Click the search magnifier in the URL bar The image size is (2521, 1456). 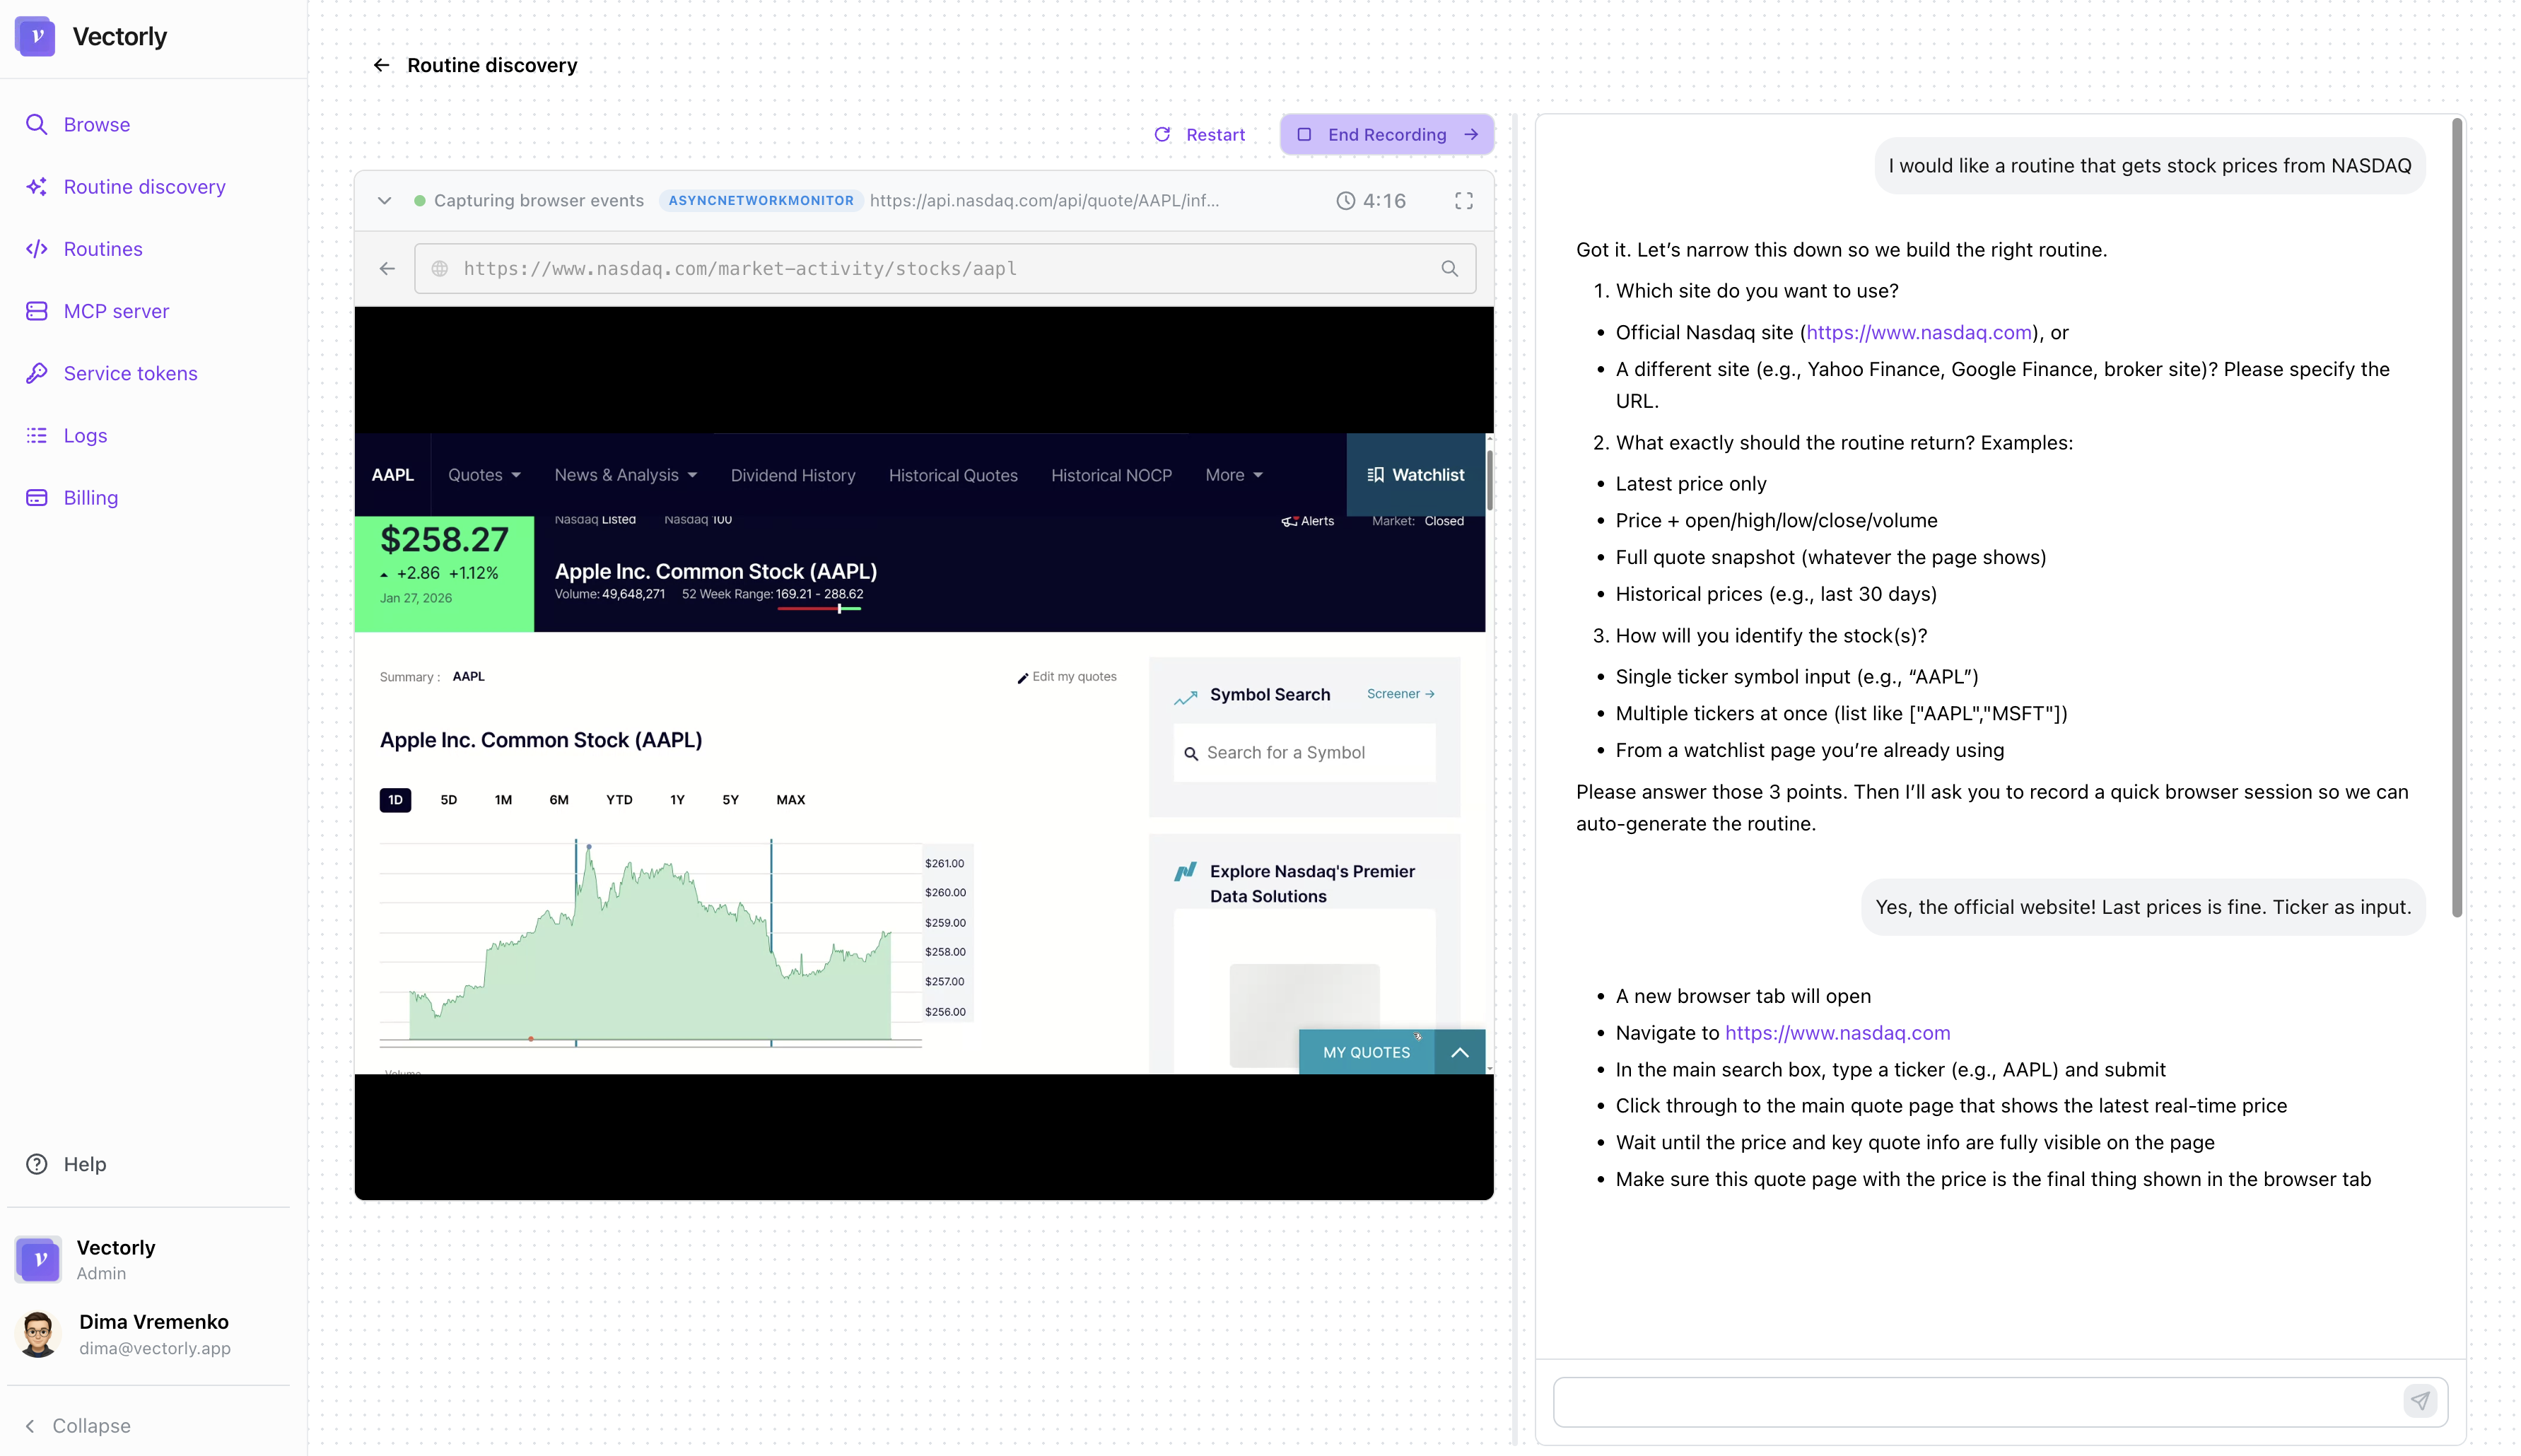[1450, 268]
